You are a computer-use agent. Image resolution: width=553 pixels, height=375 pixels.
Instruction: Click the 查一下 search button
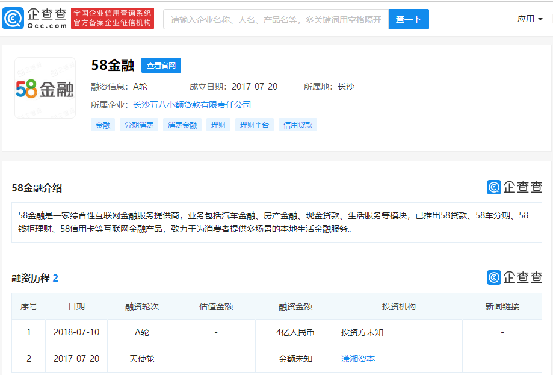point(409,19)
